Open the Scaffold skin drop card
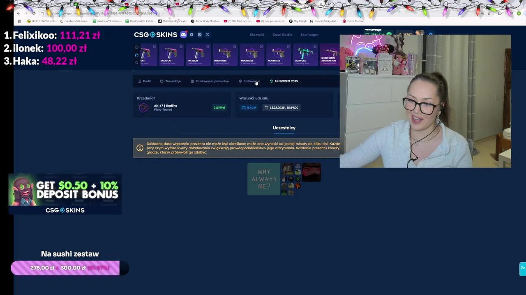 pos(305,55)
